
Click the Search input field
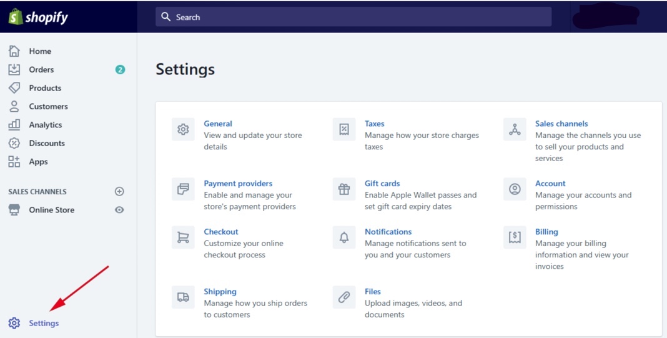click(353, 17)
